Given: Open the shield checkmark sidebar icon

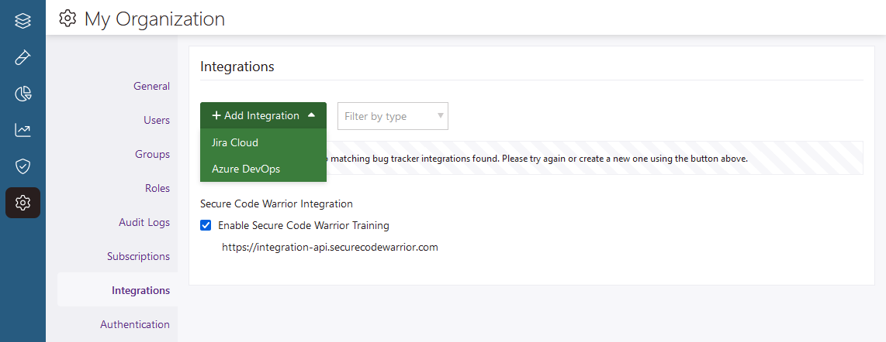Looking at the screenshot, I should [x=22, y=166].
